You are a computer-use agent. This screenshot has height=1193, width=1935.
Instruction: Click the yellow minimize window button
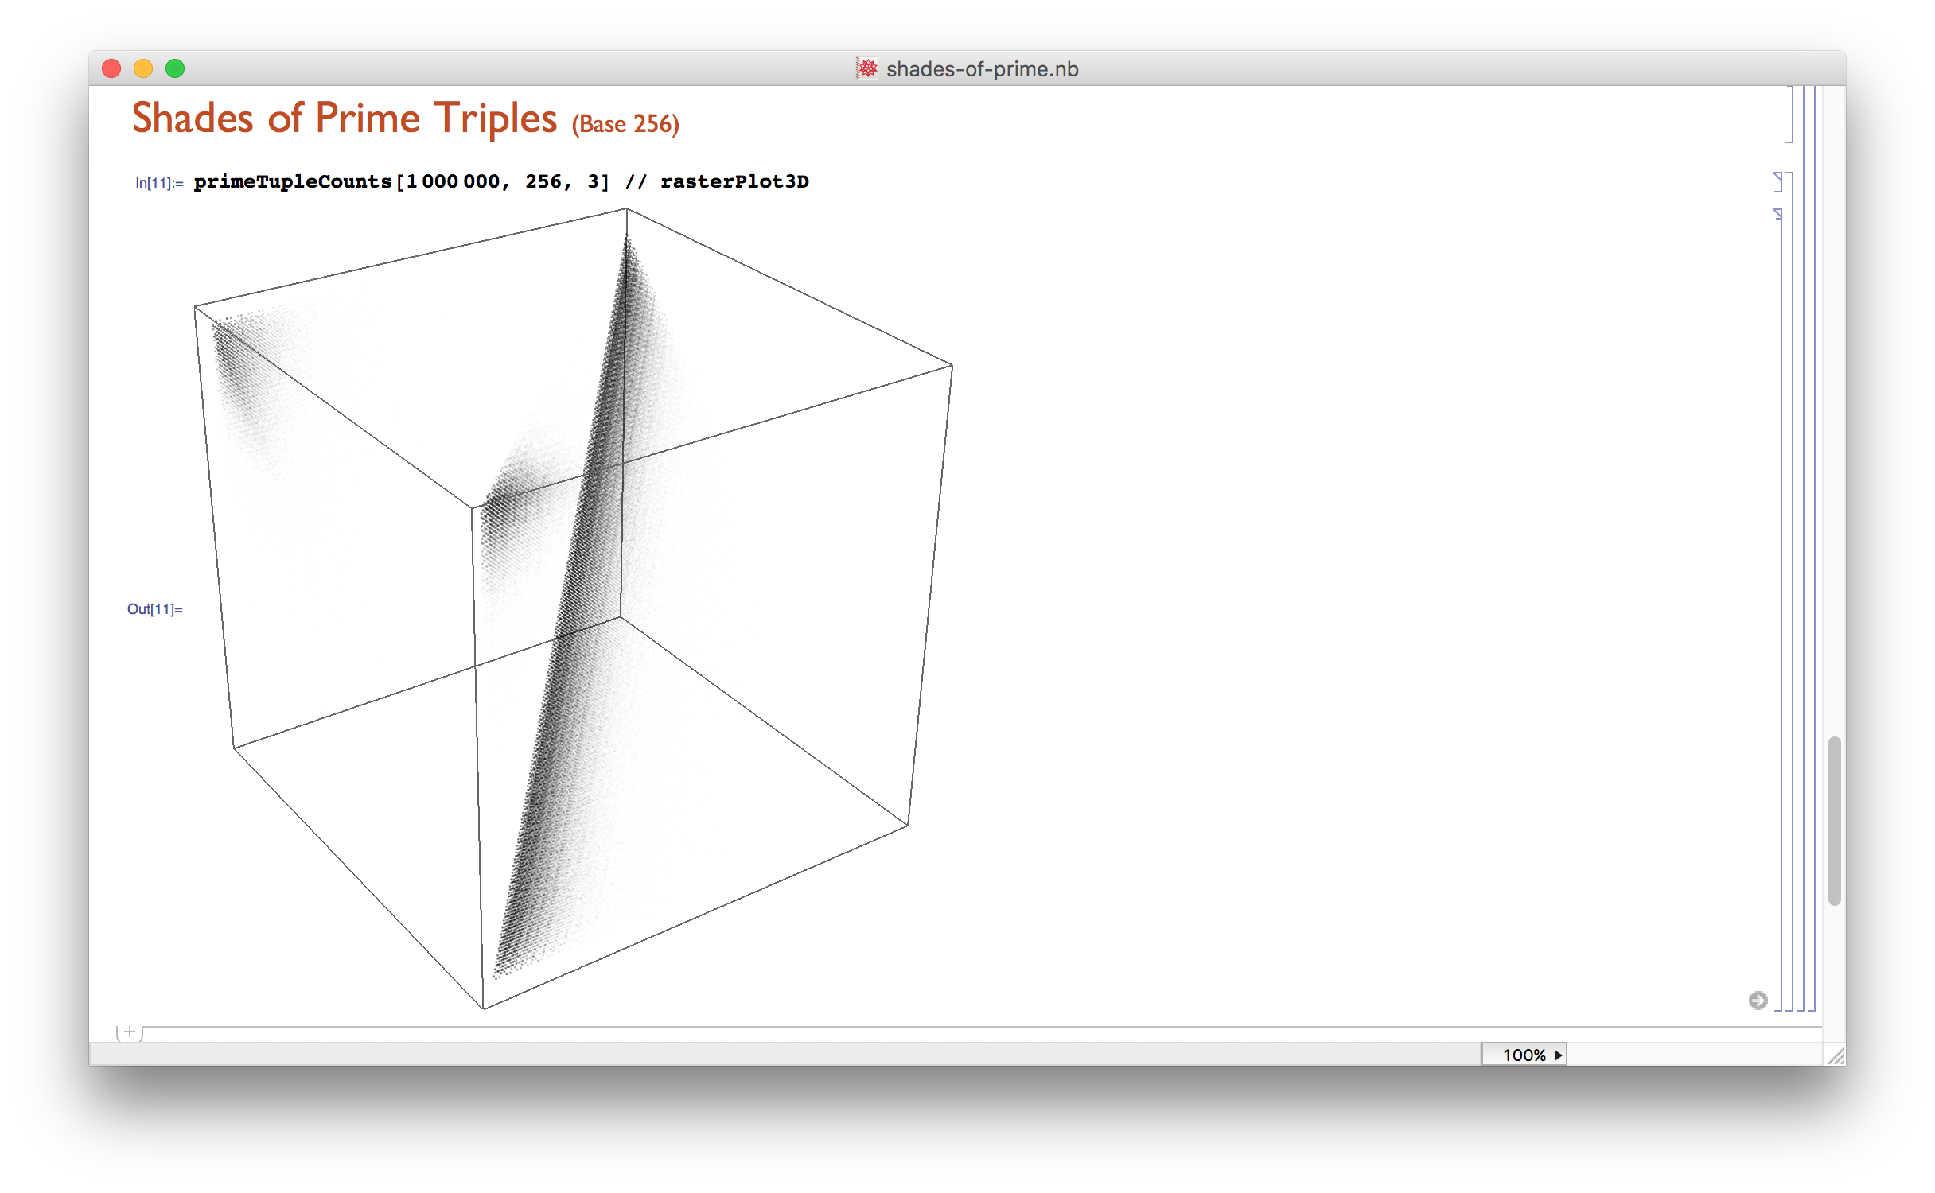pos(143,69)
